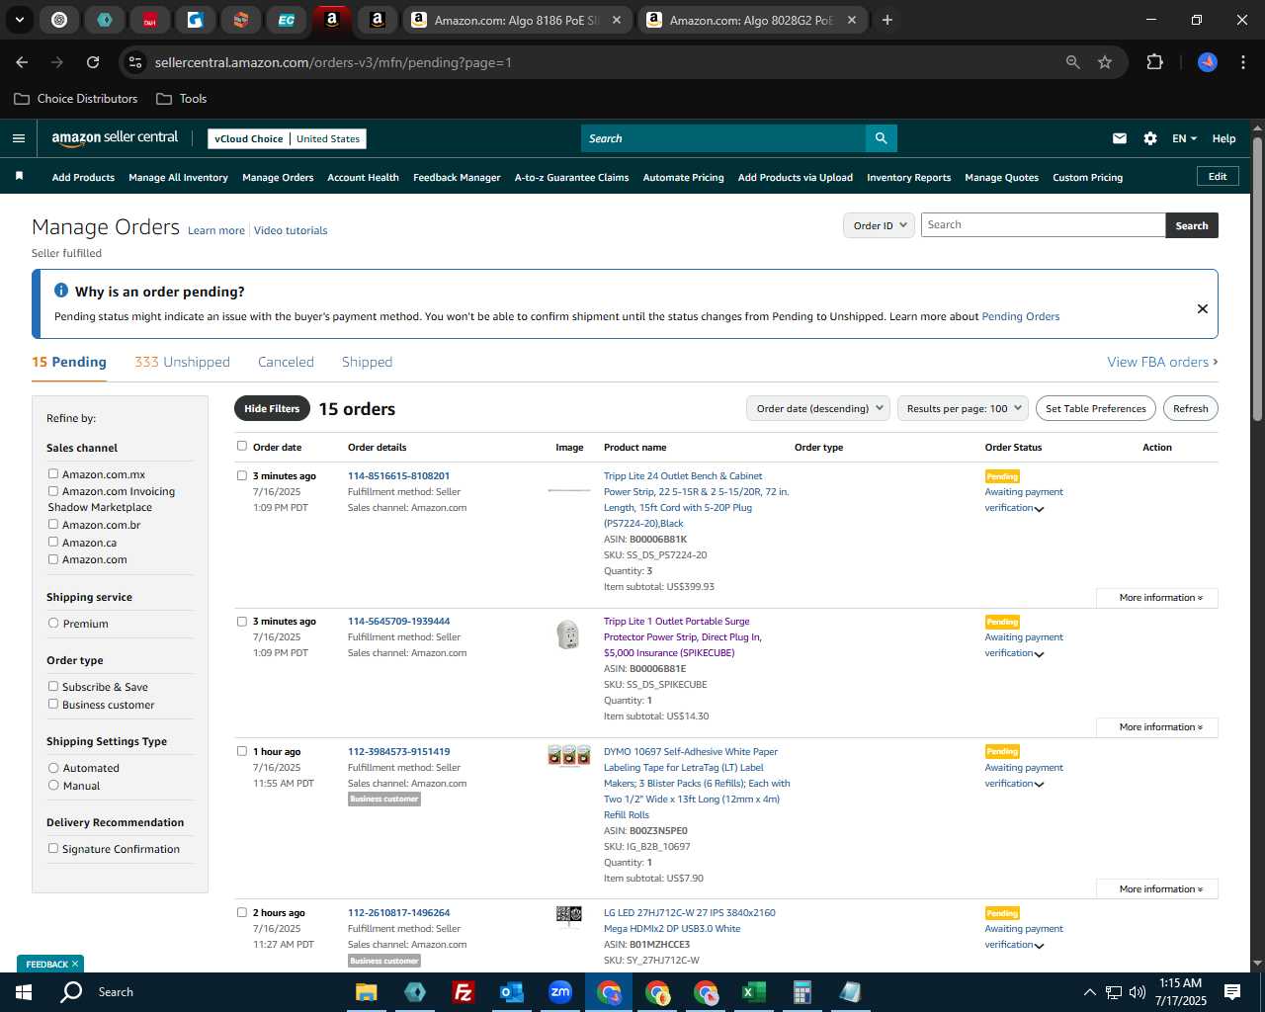Check the Amazon.ca sales channel filter
The width and height of the screenshot is (1265, 1012).
tap(53, 542)
